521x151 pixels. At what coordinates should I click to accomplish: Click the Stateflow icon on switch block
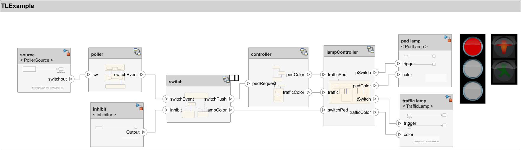click(226, 79)
